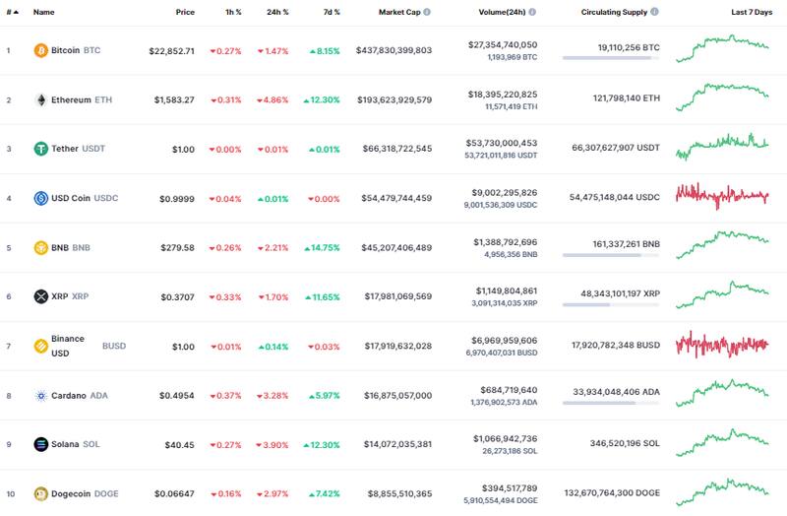Click the BNB logo icon

(41, 247)
